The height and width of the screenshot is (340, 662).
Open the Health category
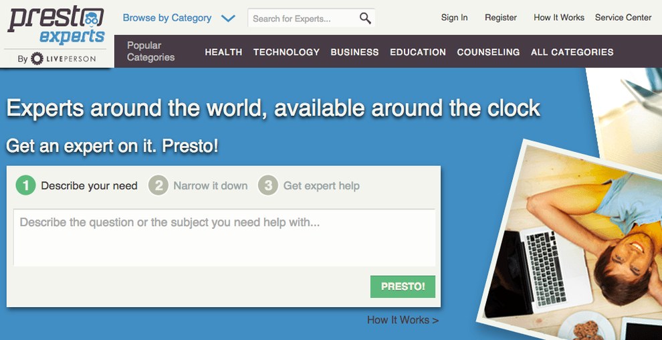click(223, 52)
